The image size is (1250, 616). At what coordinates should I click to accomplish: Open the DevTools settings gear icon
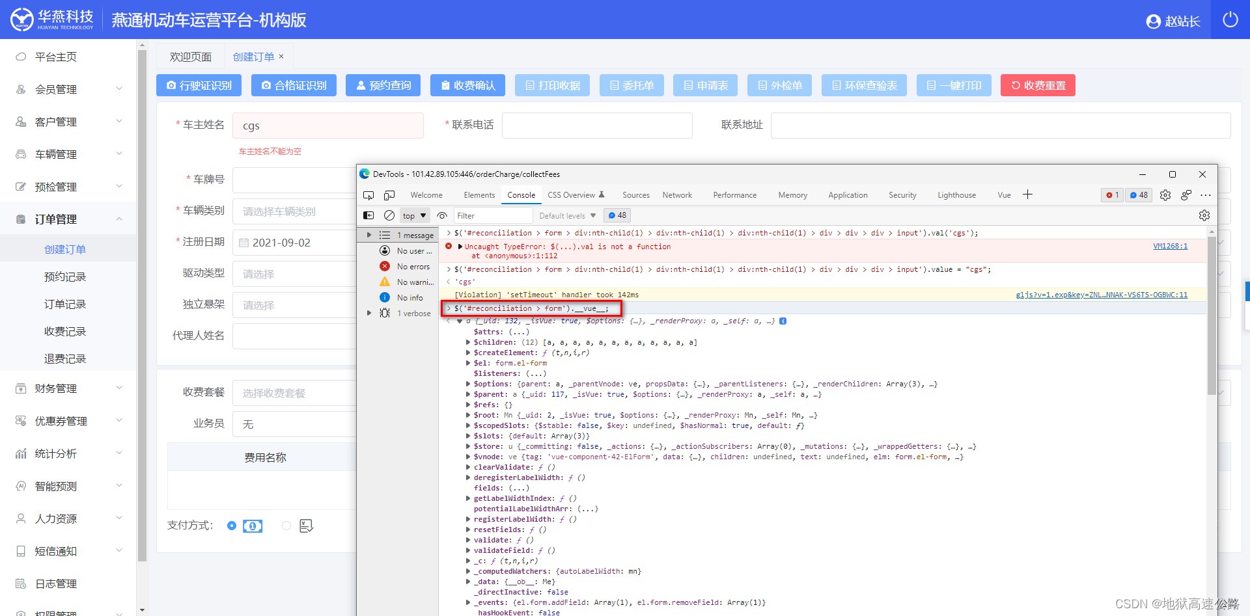(1165, 195)
